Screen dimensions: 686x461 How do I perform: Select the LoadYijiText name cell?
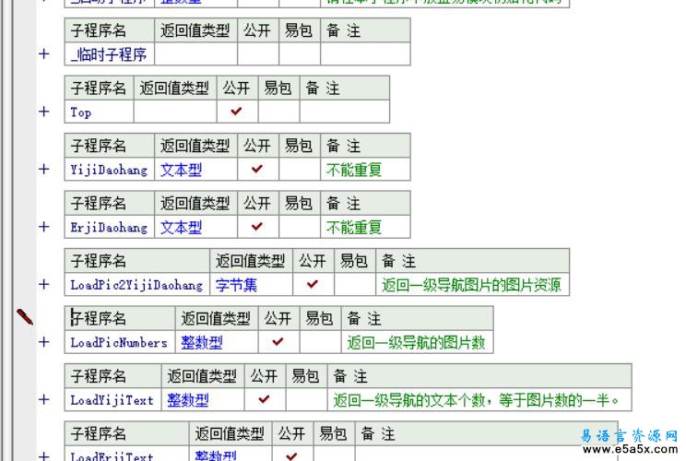click(112, 399)
